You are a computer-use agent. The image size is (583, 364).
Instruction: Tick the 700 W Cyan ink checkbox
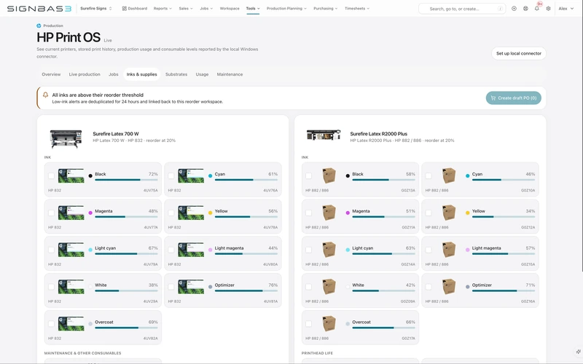point(171,175)
